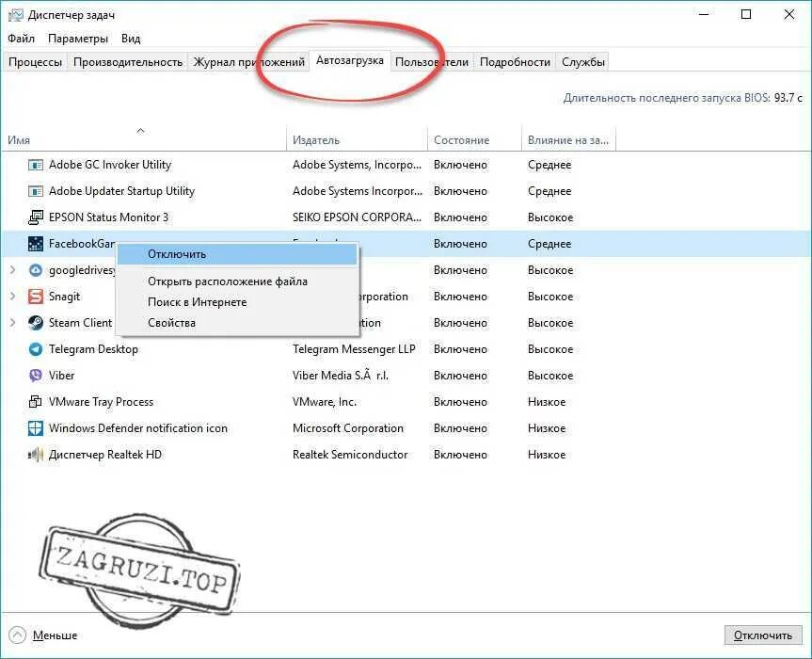Screen dimensions: 812x659
Task: Click the BIOS last startup duration text
Action: [x=682, y=97]
